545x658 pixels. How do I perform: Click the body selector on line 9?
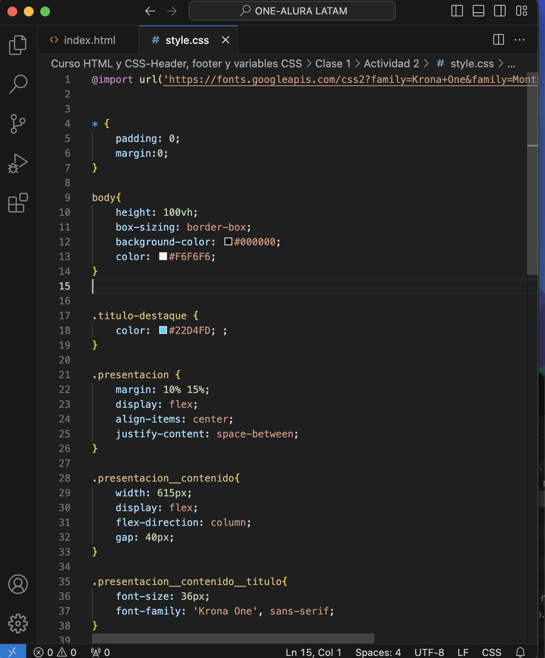(x=103, y=197)
